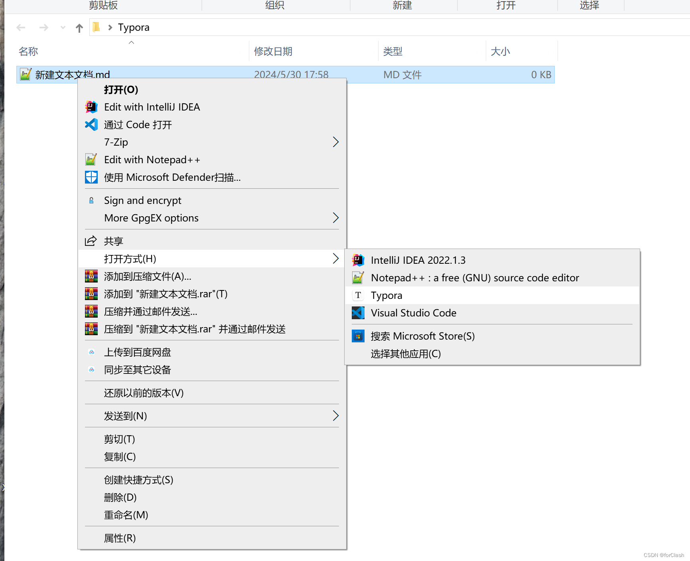
Task: Click the file icon of 新建文本文档.md
Action: point(26,74)
